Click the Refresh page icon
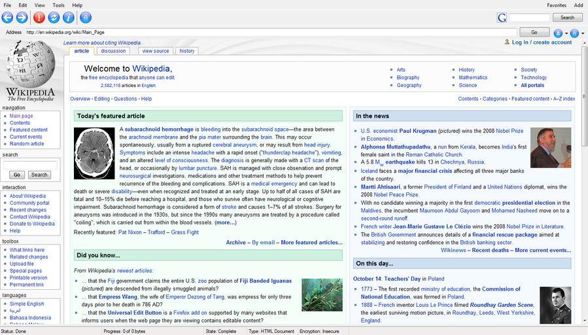Viewport: 588px width, 335px height. click(x=54, y=18)
